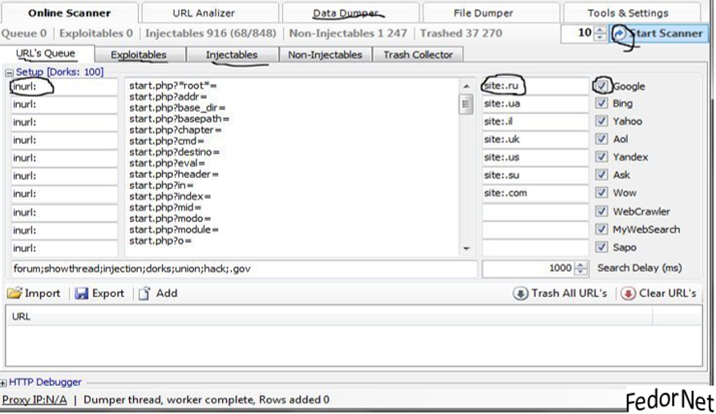Viewport: 716px width, 414px height.
Task: Collapse the Setup Dorks section
Action: (9, 73)
